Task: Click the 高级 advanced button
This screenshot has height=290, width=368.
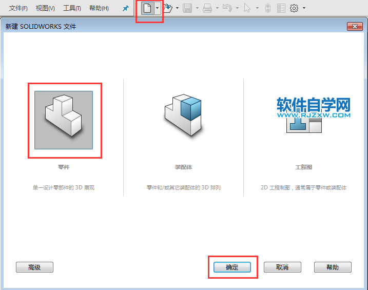Action: point(35,267)
